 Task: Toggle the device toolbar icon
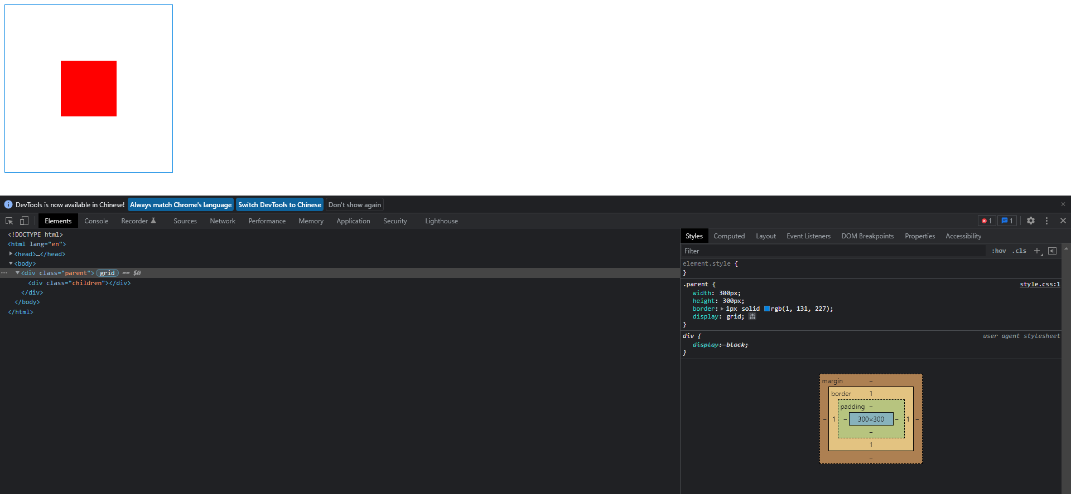coord(24,221)
